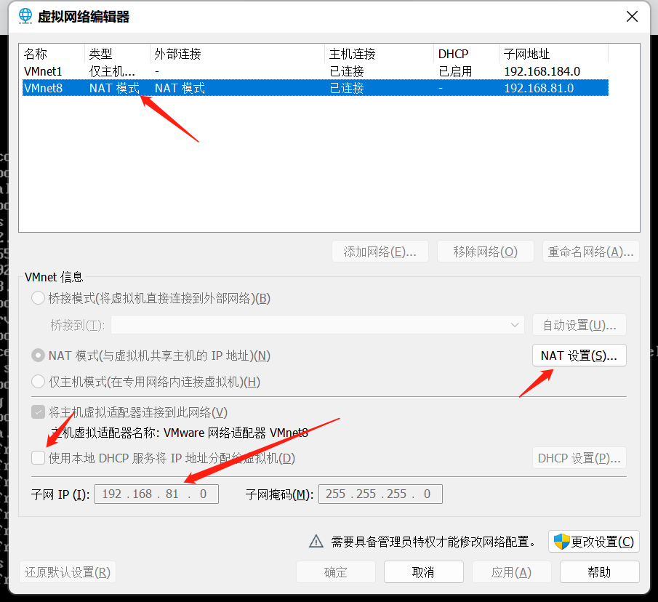
Task: Click the Virtual Network Editor globe icon
Action: click(25, 17)
